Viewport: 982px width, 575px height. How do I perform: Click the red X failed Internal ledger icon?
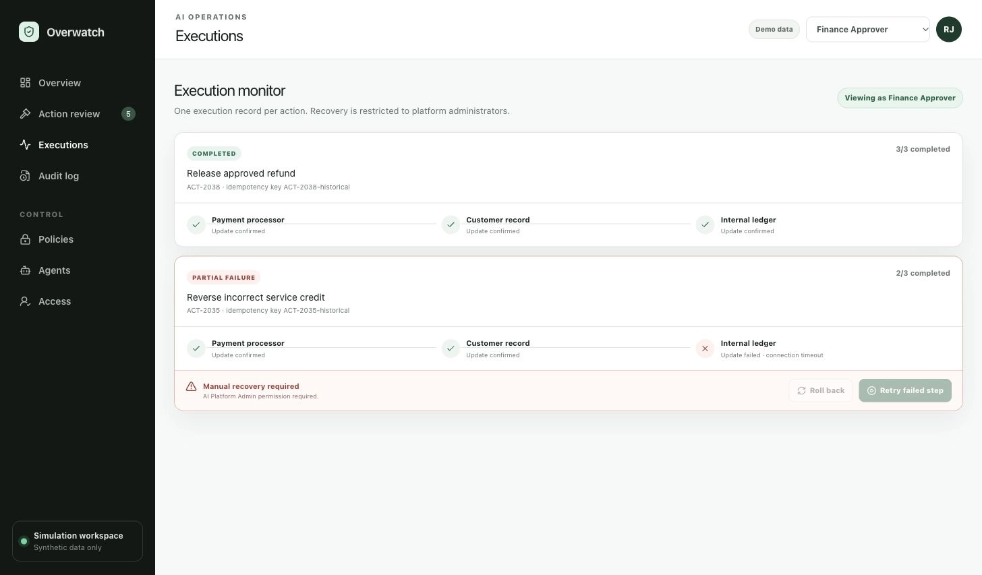(705, 349)
